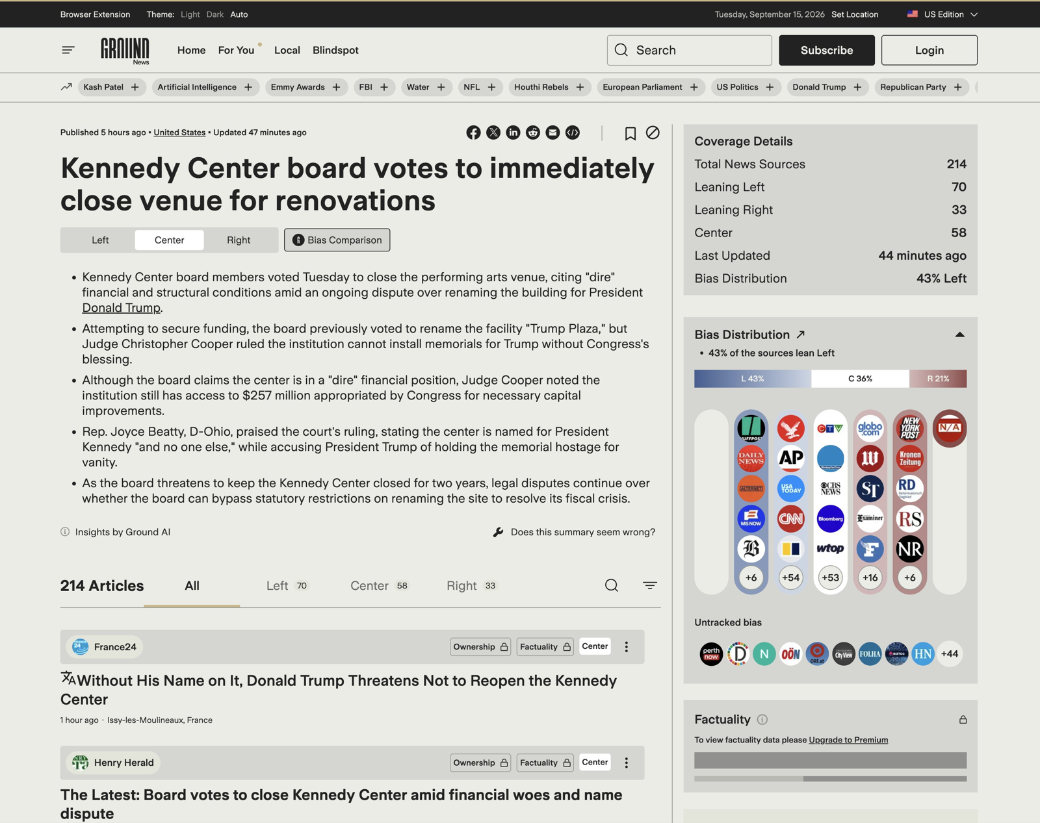Share article on Facebook
The width and height of the screenshot is (1040, 823).
[473, 133]
